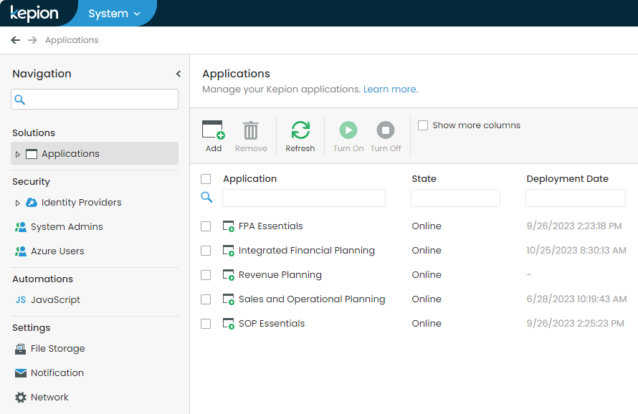Click the 9/26/2023 2:23:18 PM date

[x=574, y=226]
